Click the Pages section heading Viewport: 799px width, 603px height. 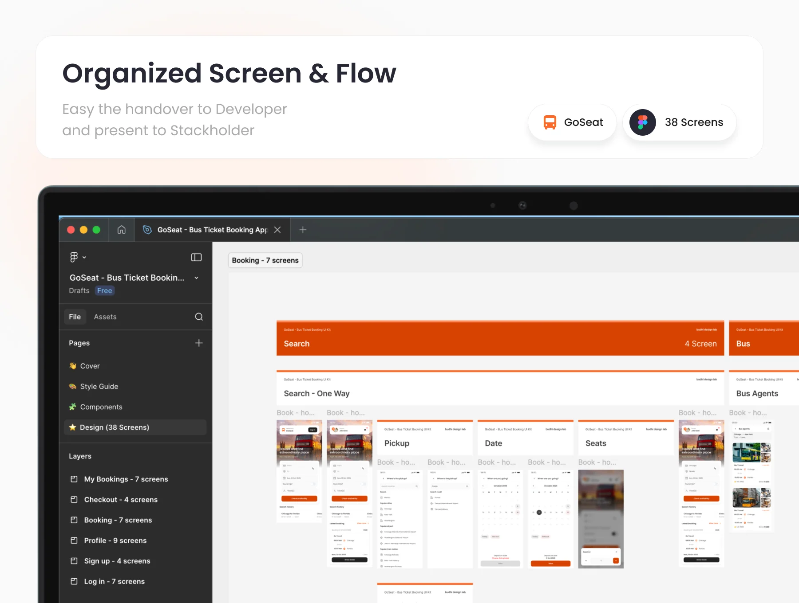click(79, 343)
